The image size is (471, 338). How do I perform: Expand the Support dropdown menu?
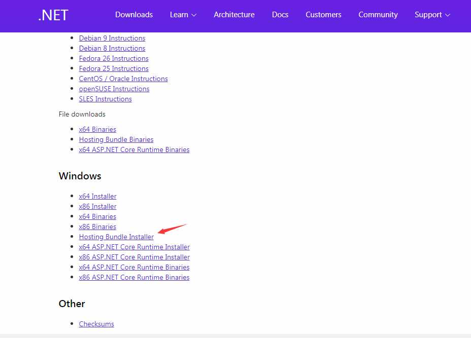432,15
